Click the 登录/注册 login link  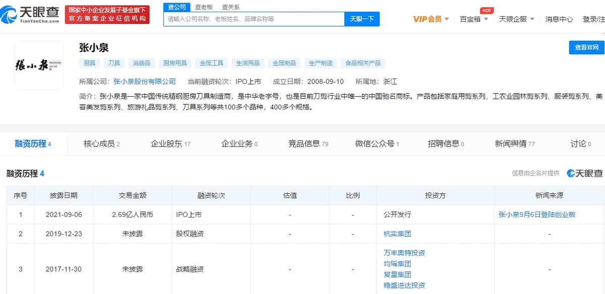coord(593,19)
